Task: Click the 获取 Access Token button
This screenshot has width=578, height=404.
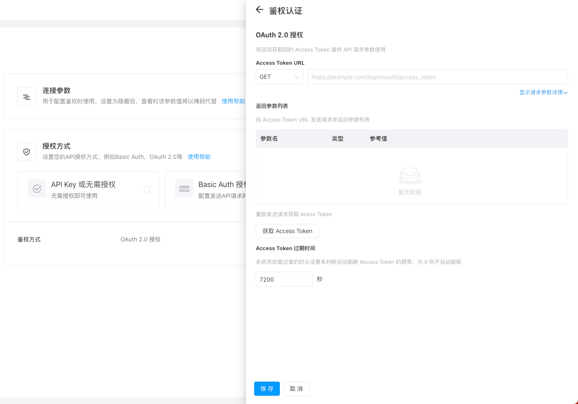Action: 287,231
